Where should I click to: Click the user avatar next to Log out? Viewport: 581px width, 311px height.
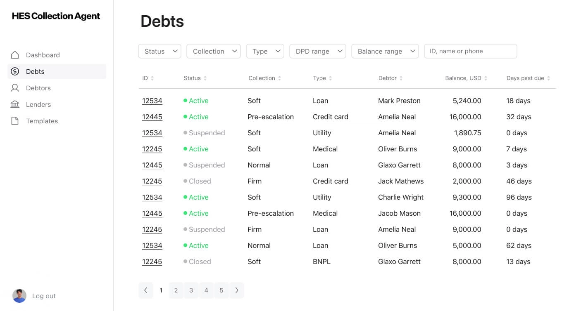pos(19,296)
